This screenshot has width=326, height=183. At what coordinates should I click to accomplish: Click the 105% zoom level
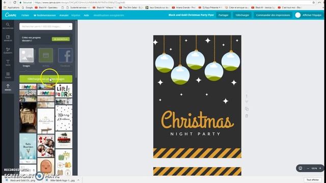tap(314, 168)
